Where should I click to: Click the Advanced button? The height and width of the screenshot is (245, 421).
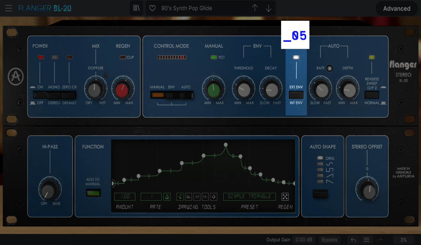(397, 9)
